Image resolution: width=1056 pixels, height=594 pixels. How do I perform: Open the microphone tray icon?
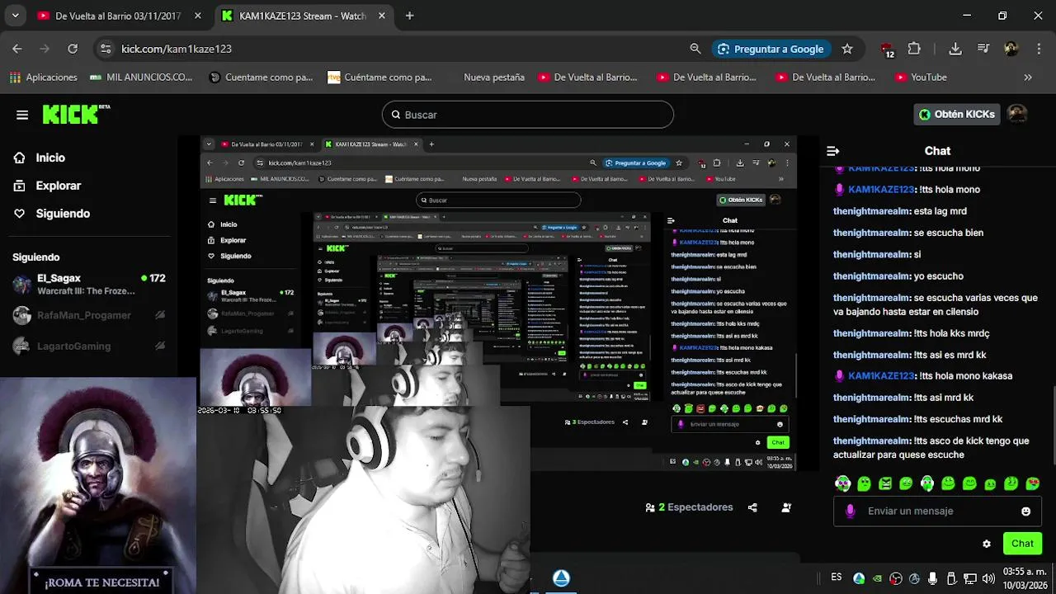click(932, 578)
